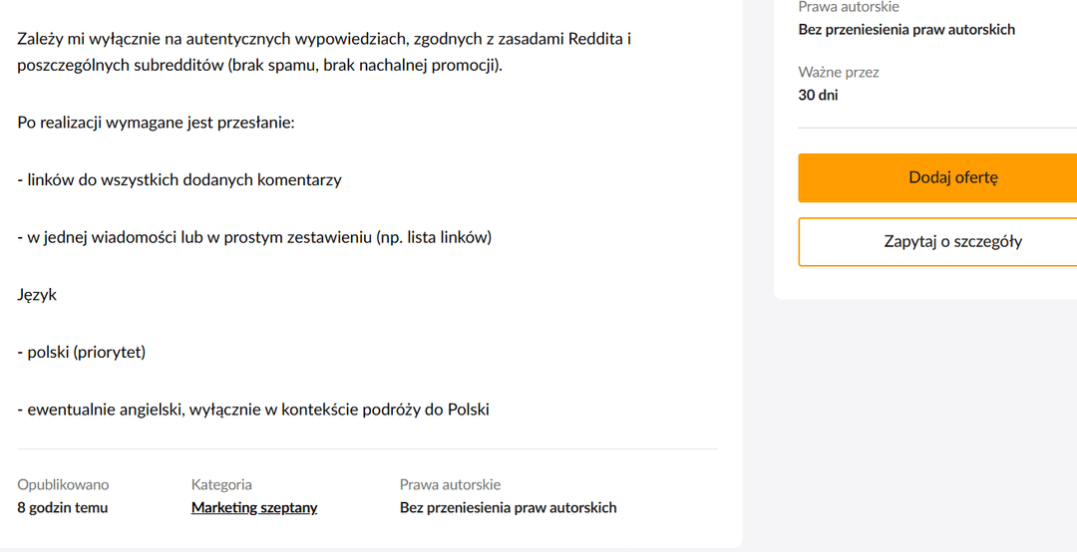Click Prawa autorskie label in the sidebar
The height and width of the screenshot is (552, 1077).
pos(849,7)
